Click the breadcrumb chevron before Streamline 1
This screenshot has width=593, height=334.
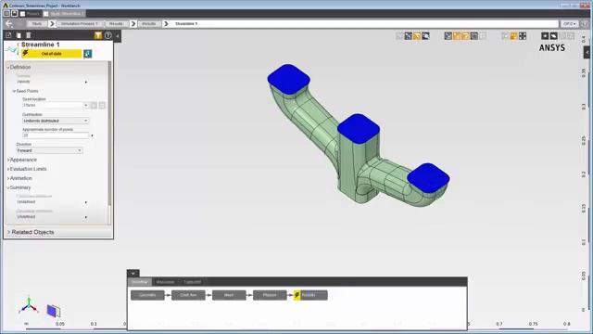click(166, 23)
